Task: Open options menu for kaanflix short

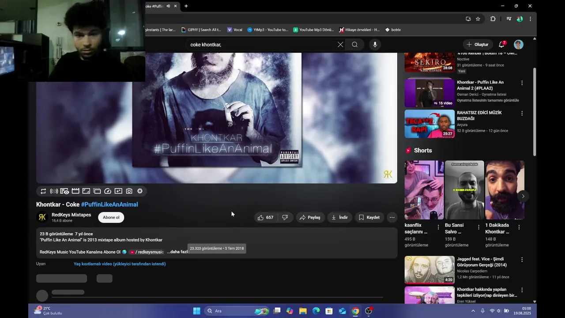Action: (x=438, y=227)
